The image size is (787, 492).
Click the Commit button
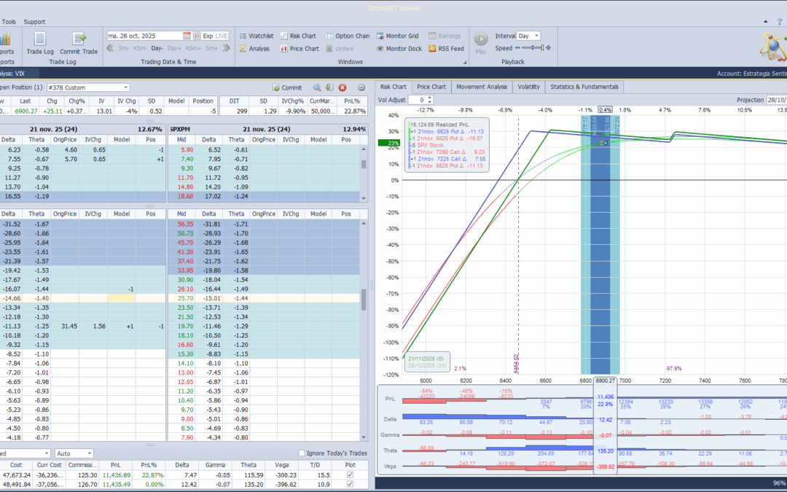287,87
